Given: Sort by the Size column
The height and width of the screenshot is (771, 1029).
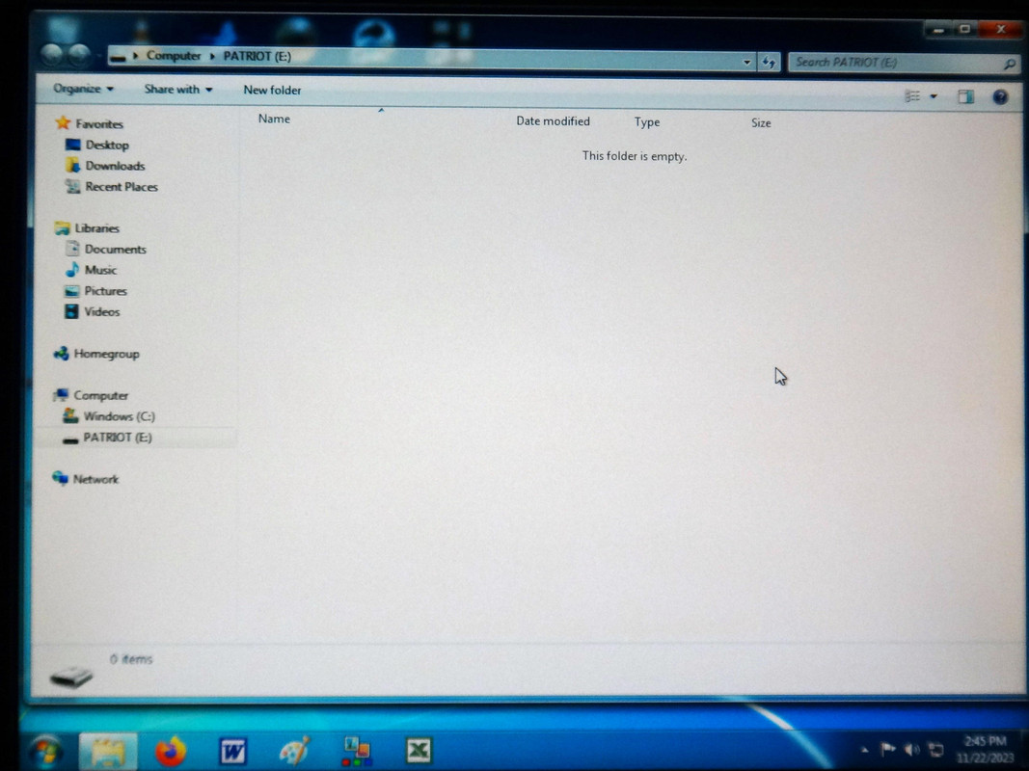Looking at the screenshot, I should click(761, 122).
